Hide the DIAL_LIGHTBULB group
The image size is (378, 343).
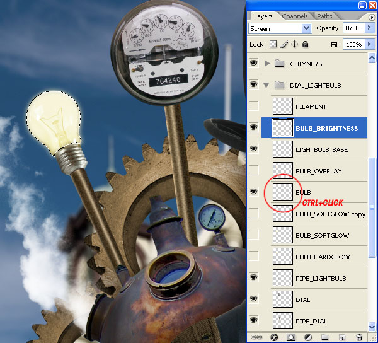(254, 84)
